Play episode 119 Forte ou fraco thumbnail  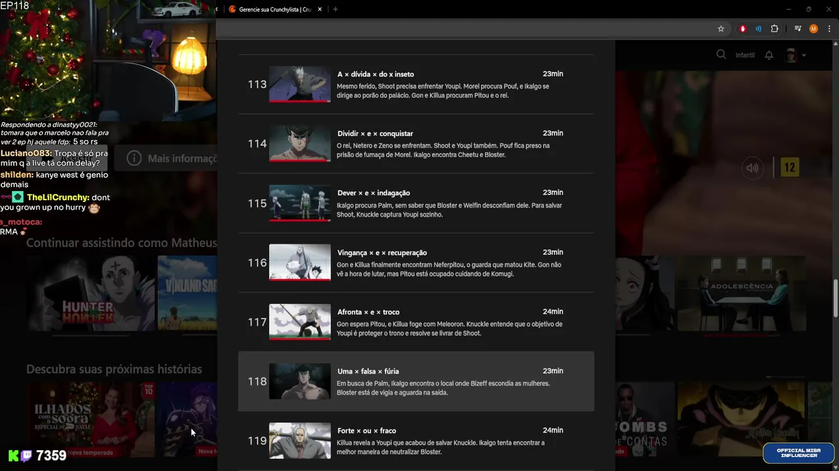pos(300,441)
